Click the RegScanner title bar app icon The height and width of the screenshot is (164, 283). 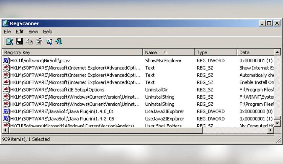(6, 23)
